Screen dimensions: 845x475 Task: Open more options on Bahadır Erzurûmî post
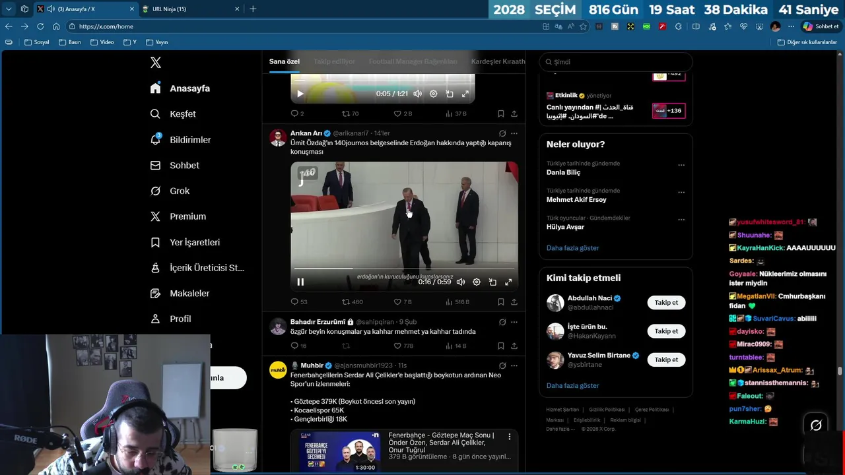[x=514, y=322]
